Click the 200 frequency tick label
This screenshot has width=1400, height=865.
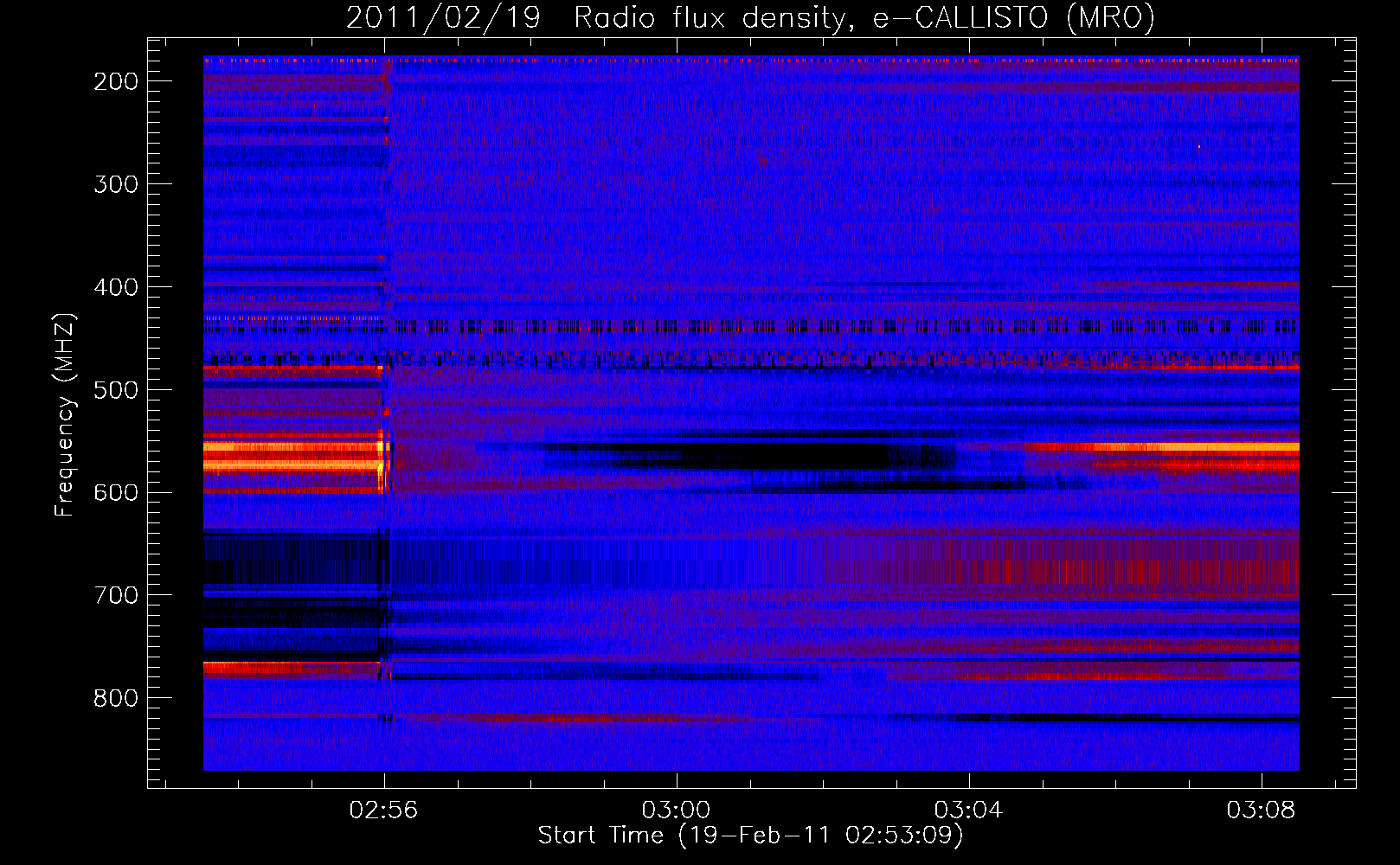(x=116, y=81)
